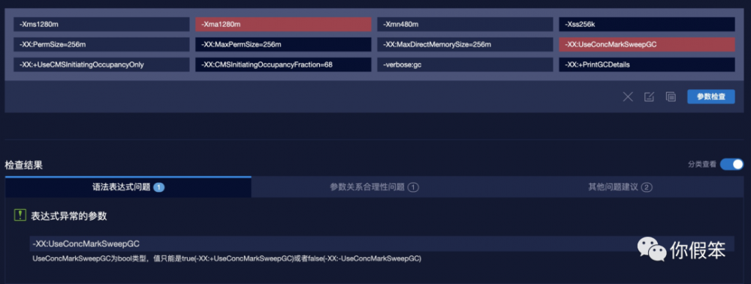Select the -XX:+PrintGCDetails chip
The width and height of the screenshot is (751, 284).
tap(647, 64)
